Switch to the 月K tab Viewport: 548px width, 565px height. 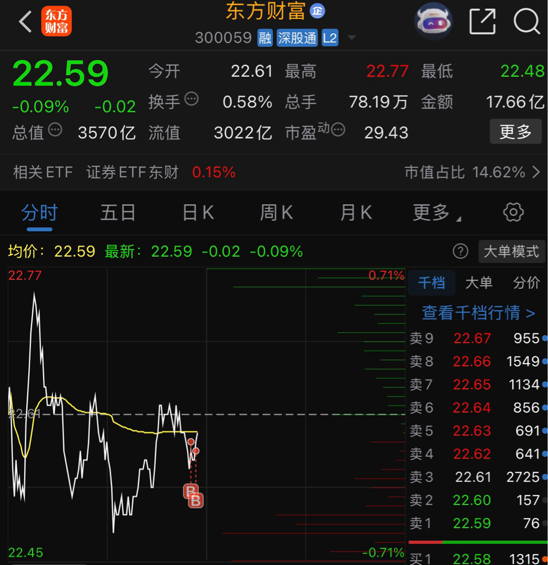pos(356,212)
